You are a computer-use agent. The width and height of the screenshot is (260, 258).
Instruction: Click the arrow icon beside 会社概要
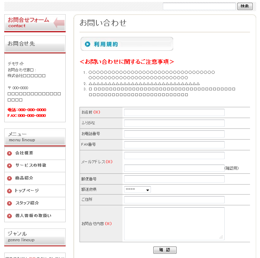pos(10,153)
